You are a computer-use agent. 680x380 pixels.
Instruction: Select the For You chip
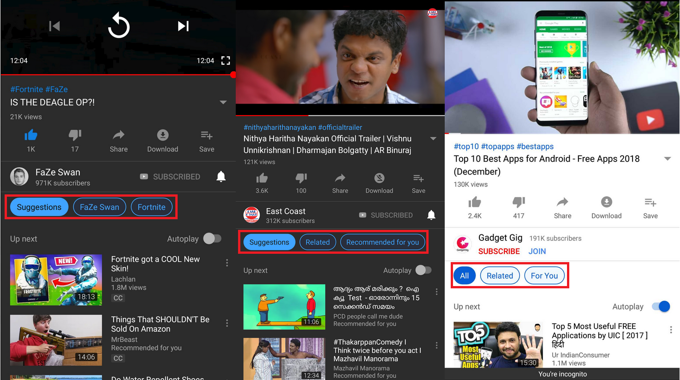coord(544,276)
